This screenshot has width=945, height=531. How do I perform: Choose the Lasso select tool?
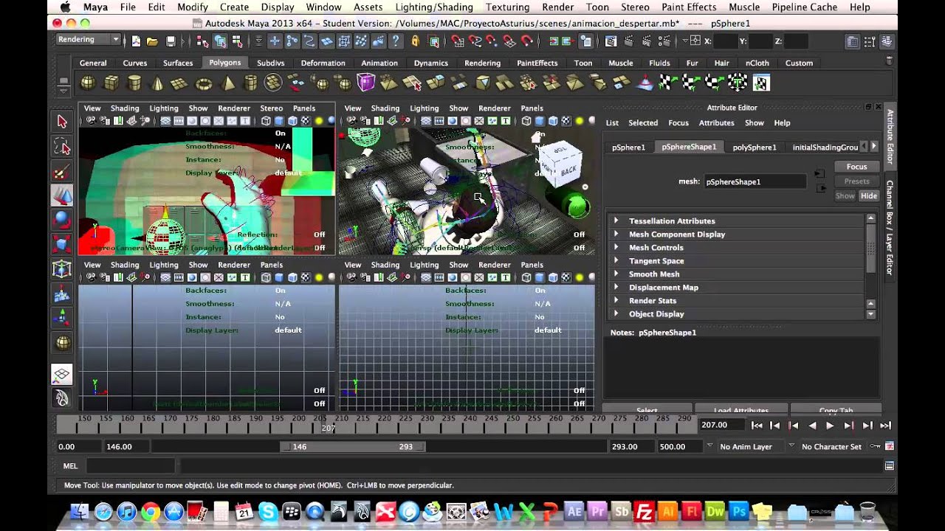pos(62,147)
